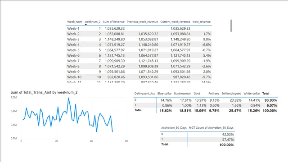Click the Delinquent_Acc matrix header

click(145, 94)
